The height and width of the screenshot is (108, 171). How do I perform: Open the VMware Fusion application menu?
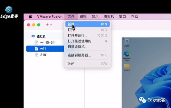point(50,17)
